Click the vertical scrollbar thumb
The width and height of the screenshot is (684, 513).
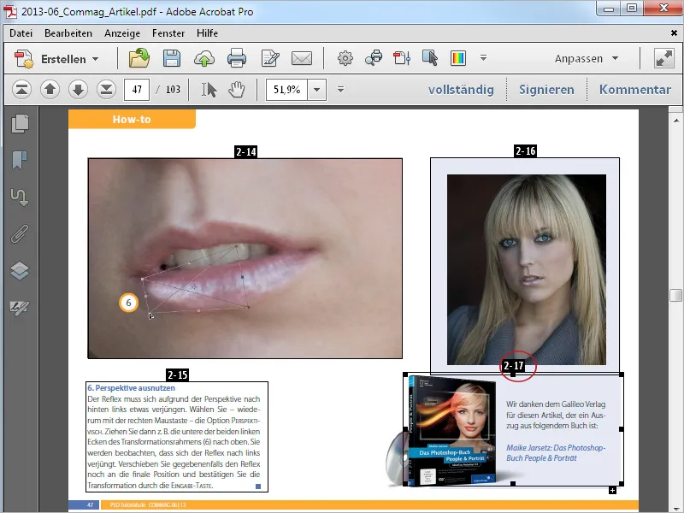click(675, 295)
